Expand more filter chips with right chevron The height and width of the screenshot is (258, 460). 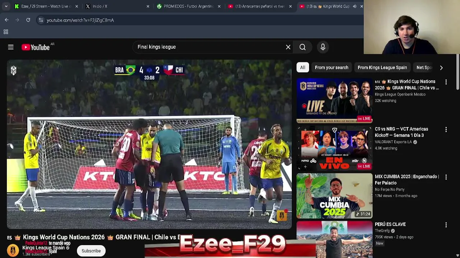tap(441, 67)
